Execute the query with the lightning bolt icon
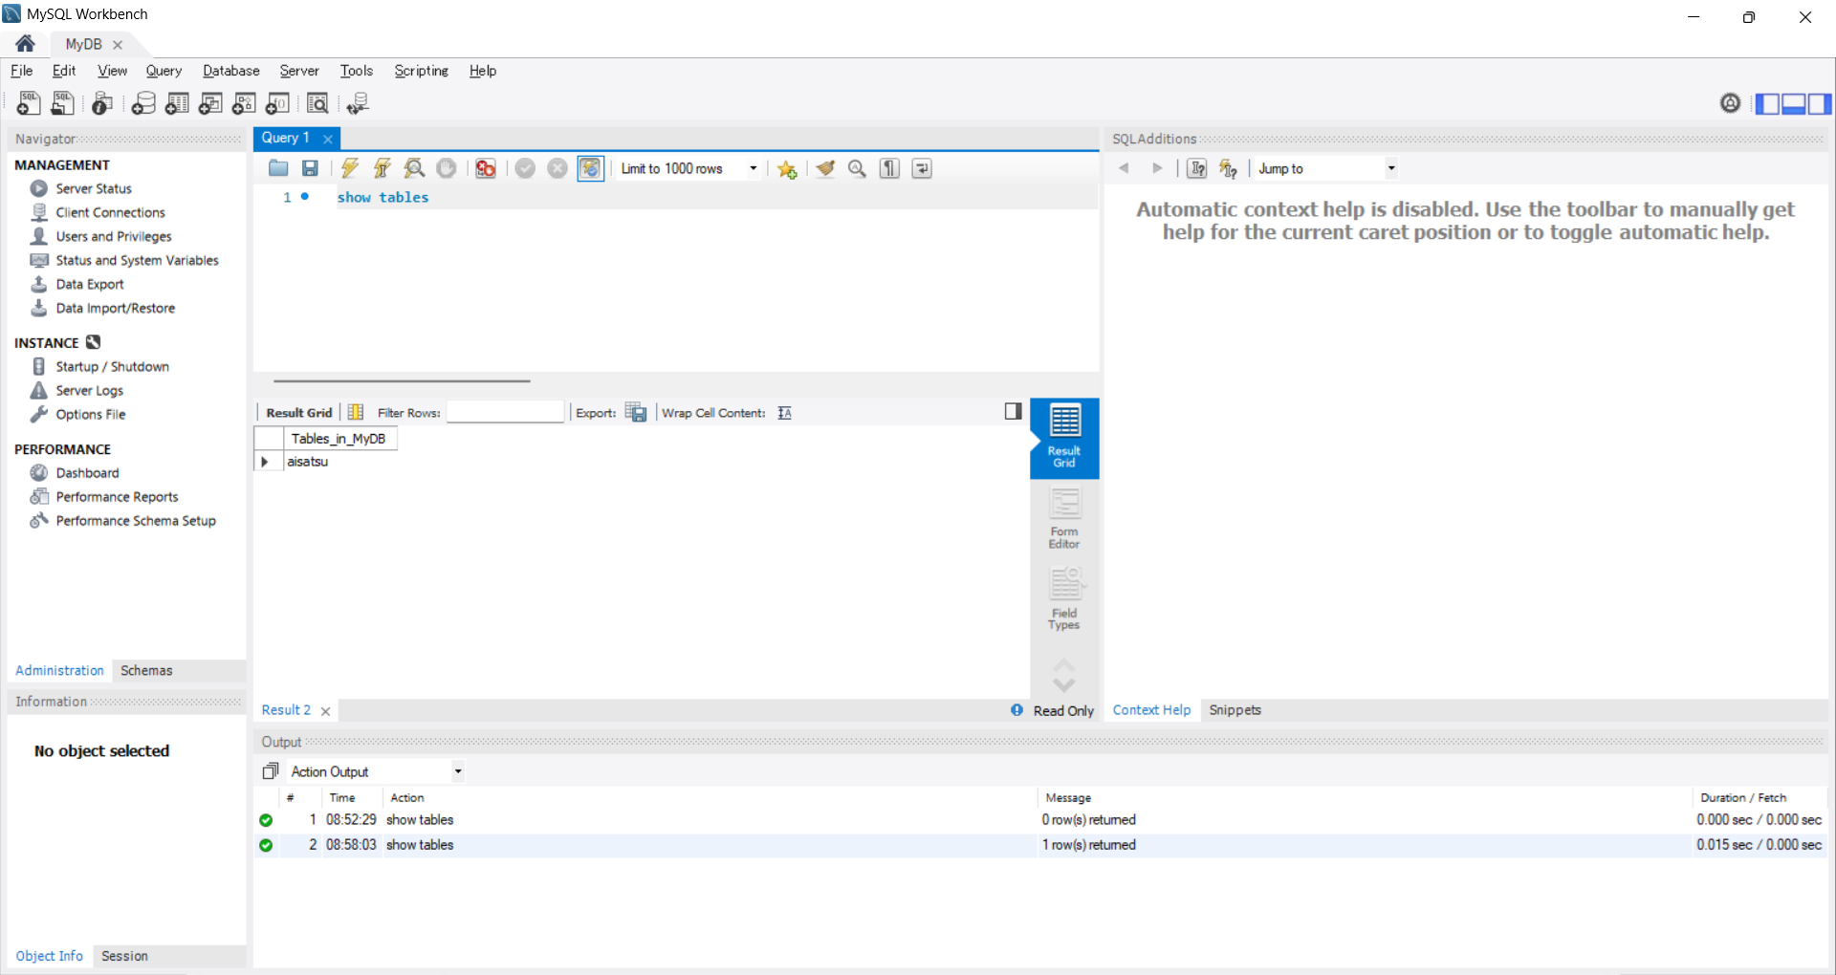 pos(350,168)
